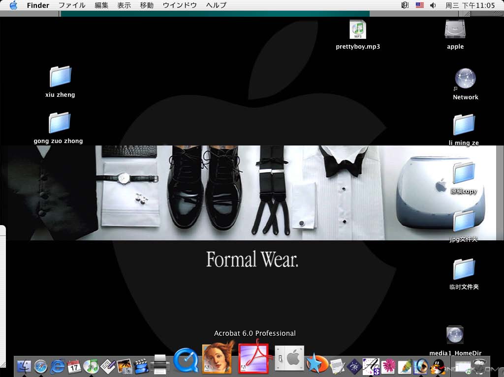Open the 編集 menu
Screen dimensions: 504x377
(101, 5)
